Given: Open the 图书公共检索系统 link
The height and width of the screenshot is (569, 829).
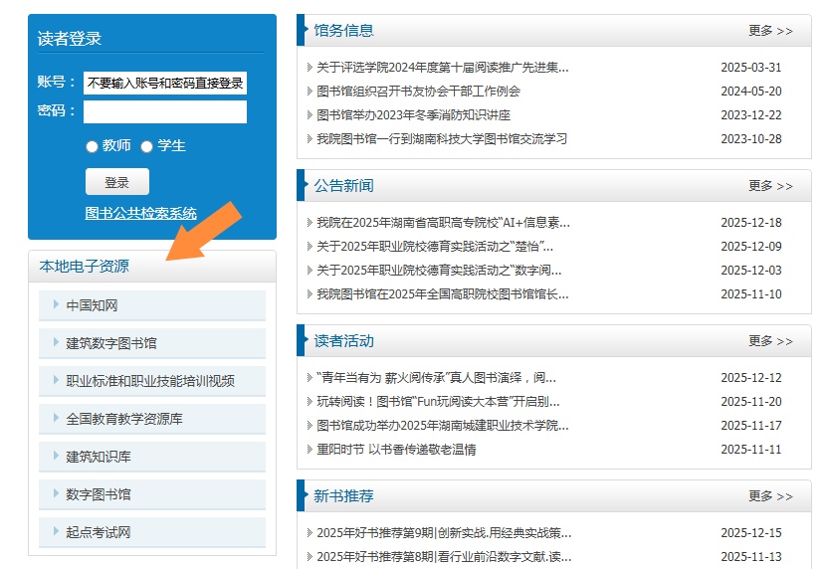Looking at the screenshot, I should click(x=141, y=213).
